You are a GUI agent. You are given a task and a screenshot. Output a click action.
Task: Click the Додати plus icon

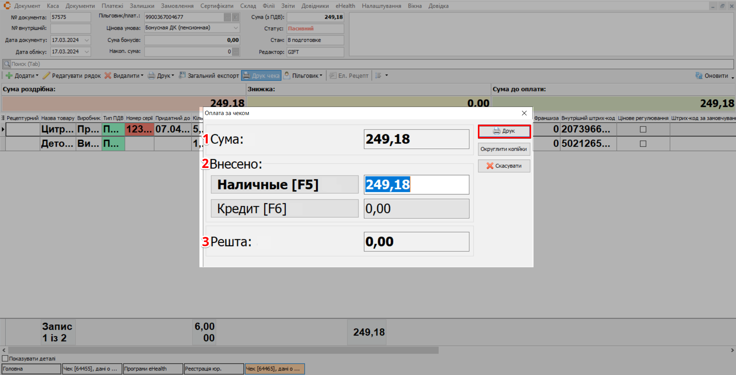tap(9, 76)
